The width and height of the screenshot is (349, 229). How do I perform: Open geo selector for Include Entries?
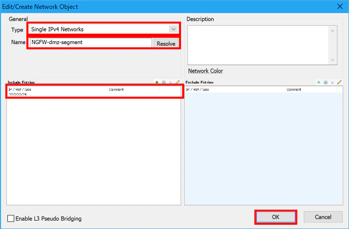[x=164, y=82]
